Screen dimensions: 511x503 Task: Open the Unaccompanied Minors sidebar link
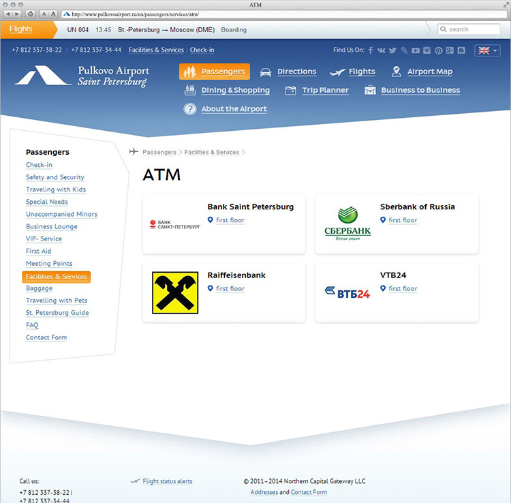(x=61, y=214)
